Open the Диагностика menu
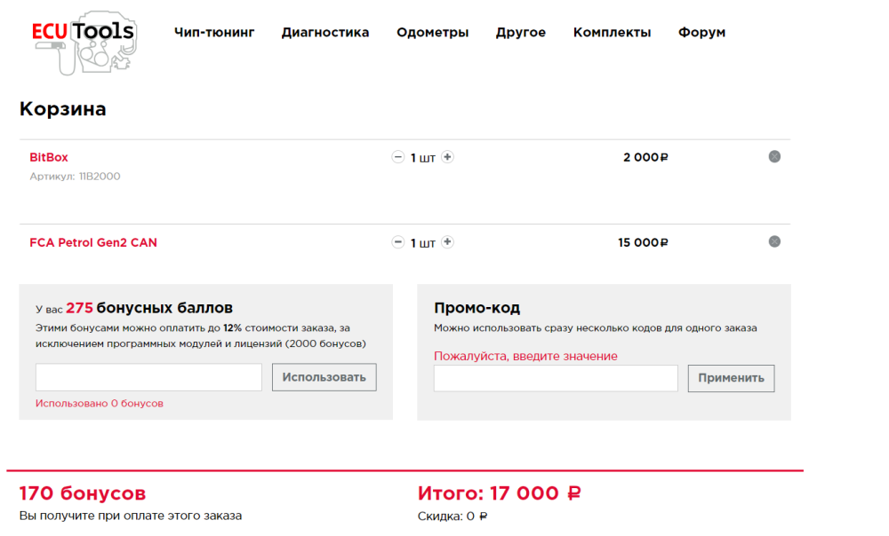Image resolution: width=889 pixels, height=536 pixels. point(324,32)
